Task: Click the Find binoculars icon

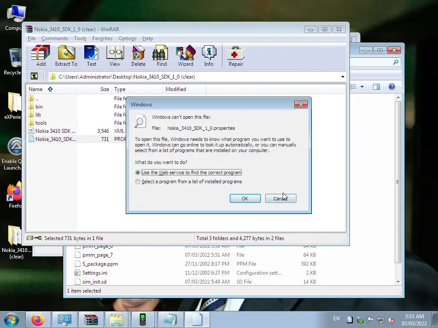Action: point(161,56)
